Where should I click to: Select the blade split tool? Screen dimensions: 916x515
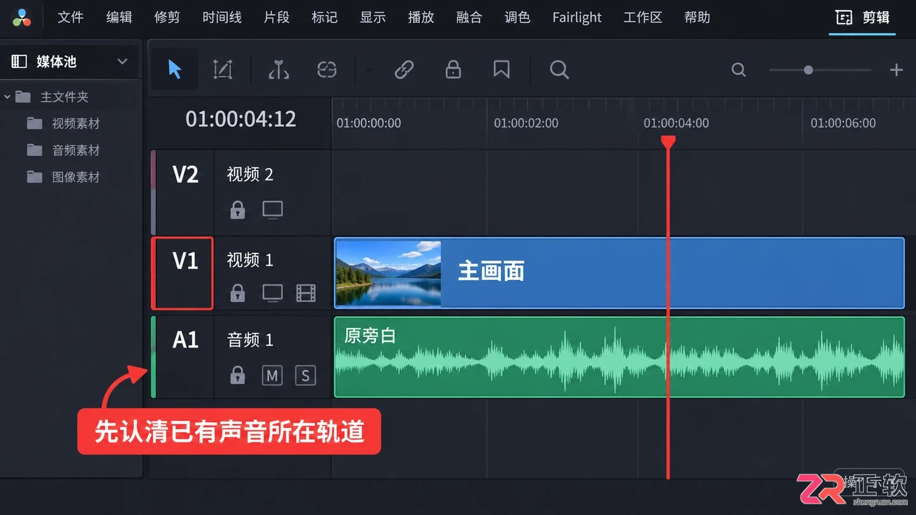pos(279,69)
